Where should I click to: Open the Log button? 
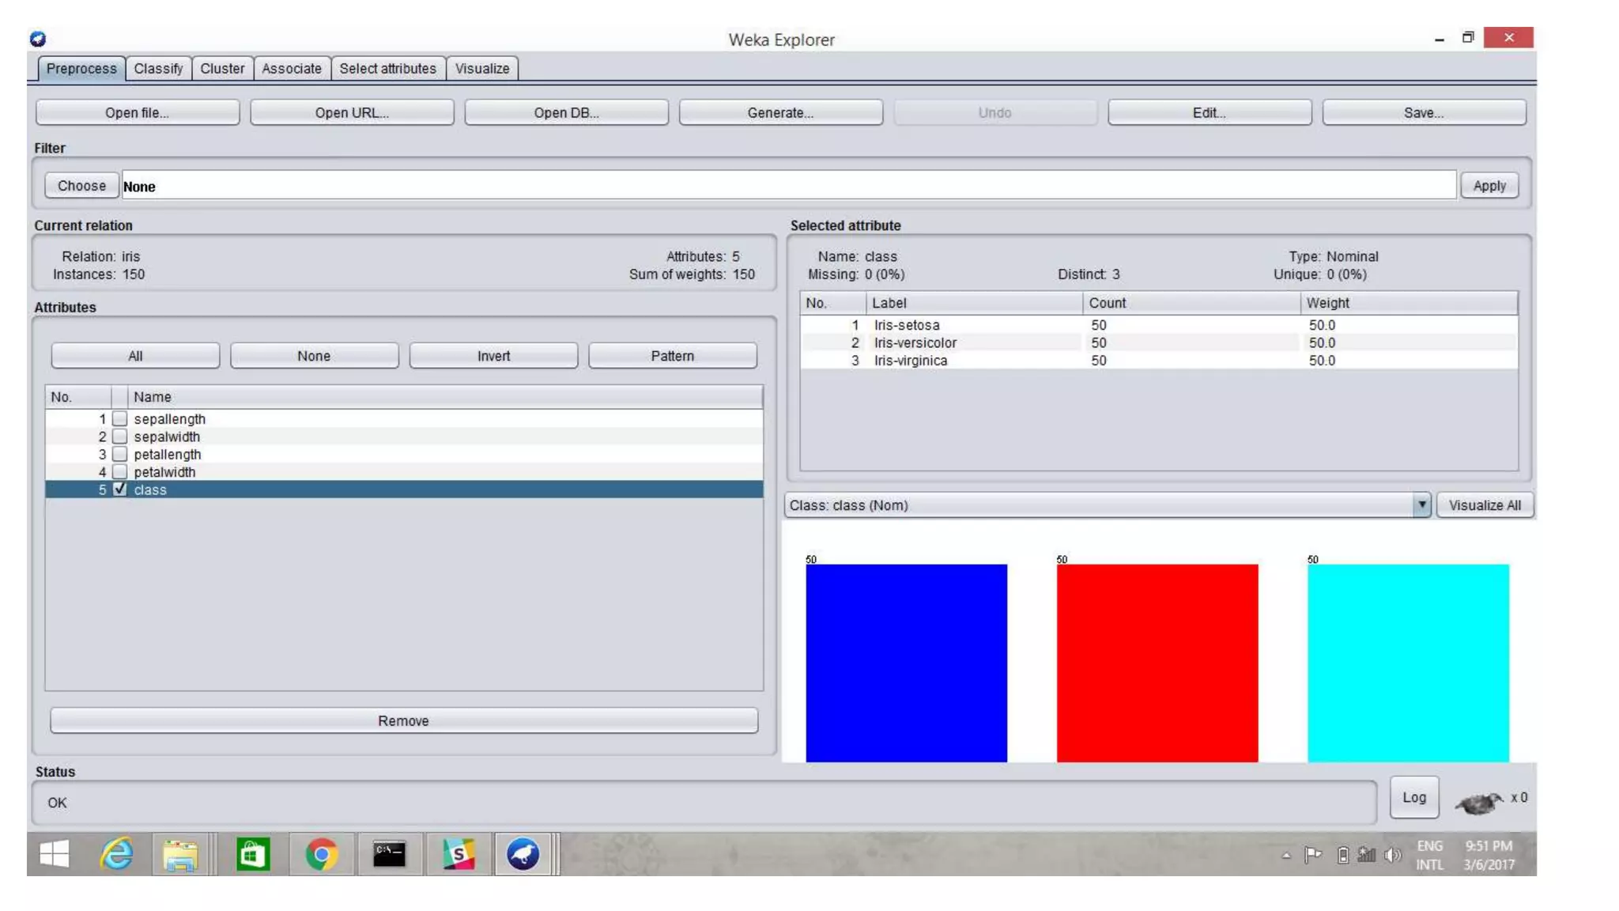(x=1414, y=797)
